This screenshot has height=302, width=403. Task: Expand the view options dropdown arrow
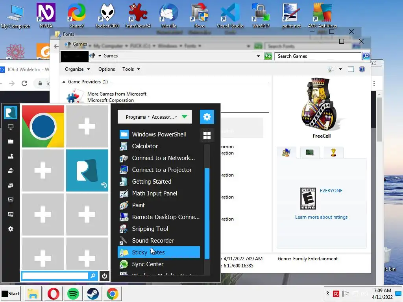[340, 69]
